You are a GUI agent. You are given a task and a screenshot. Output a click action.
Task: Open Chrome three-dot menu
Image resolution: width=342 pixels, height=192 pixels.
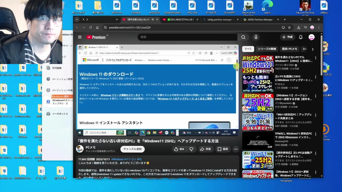318,27
